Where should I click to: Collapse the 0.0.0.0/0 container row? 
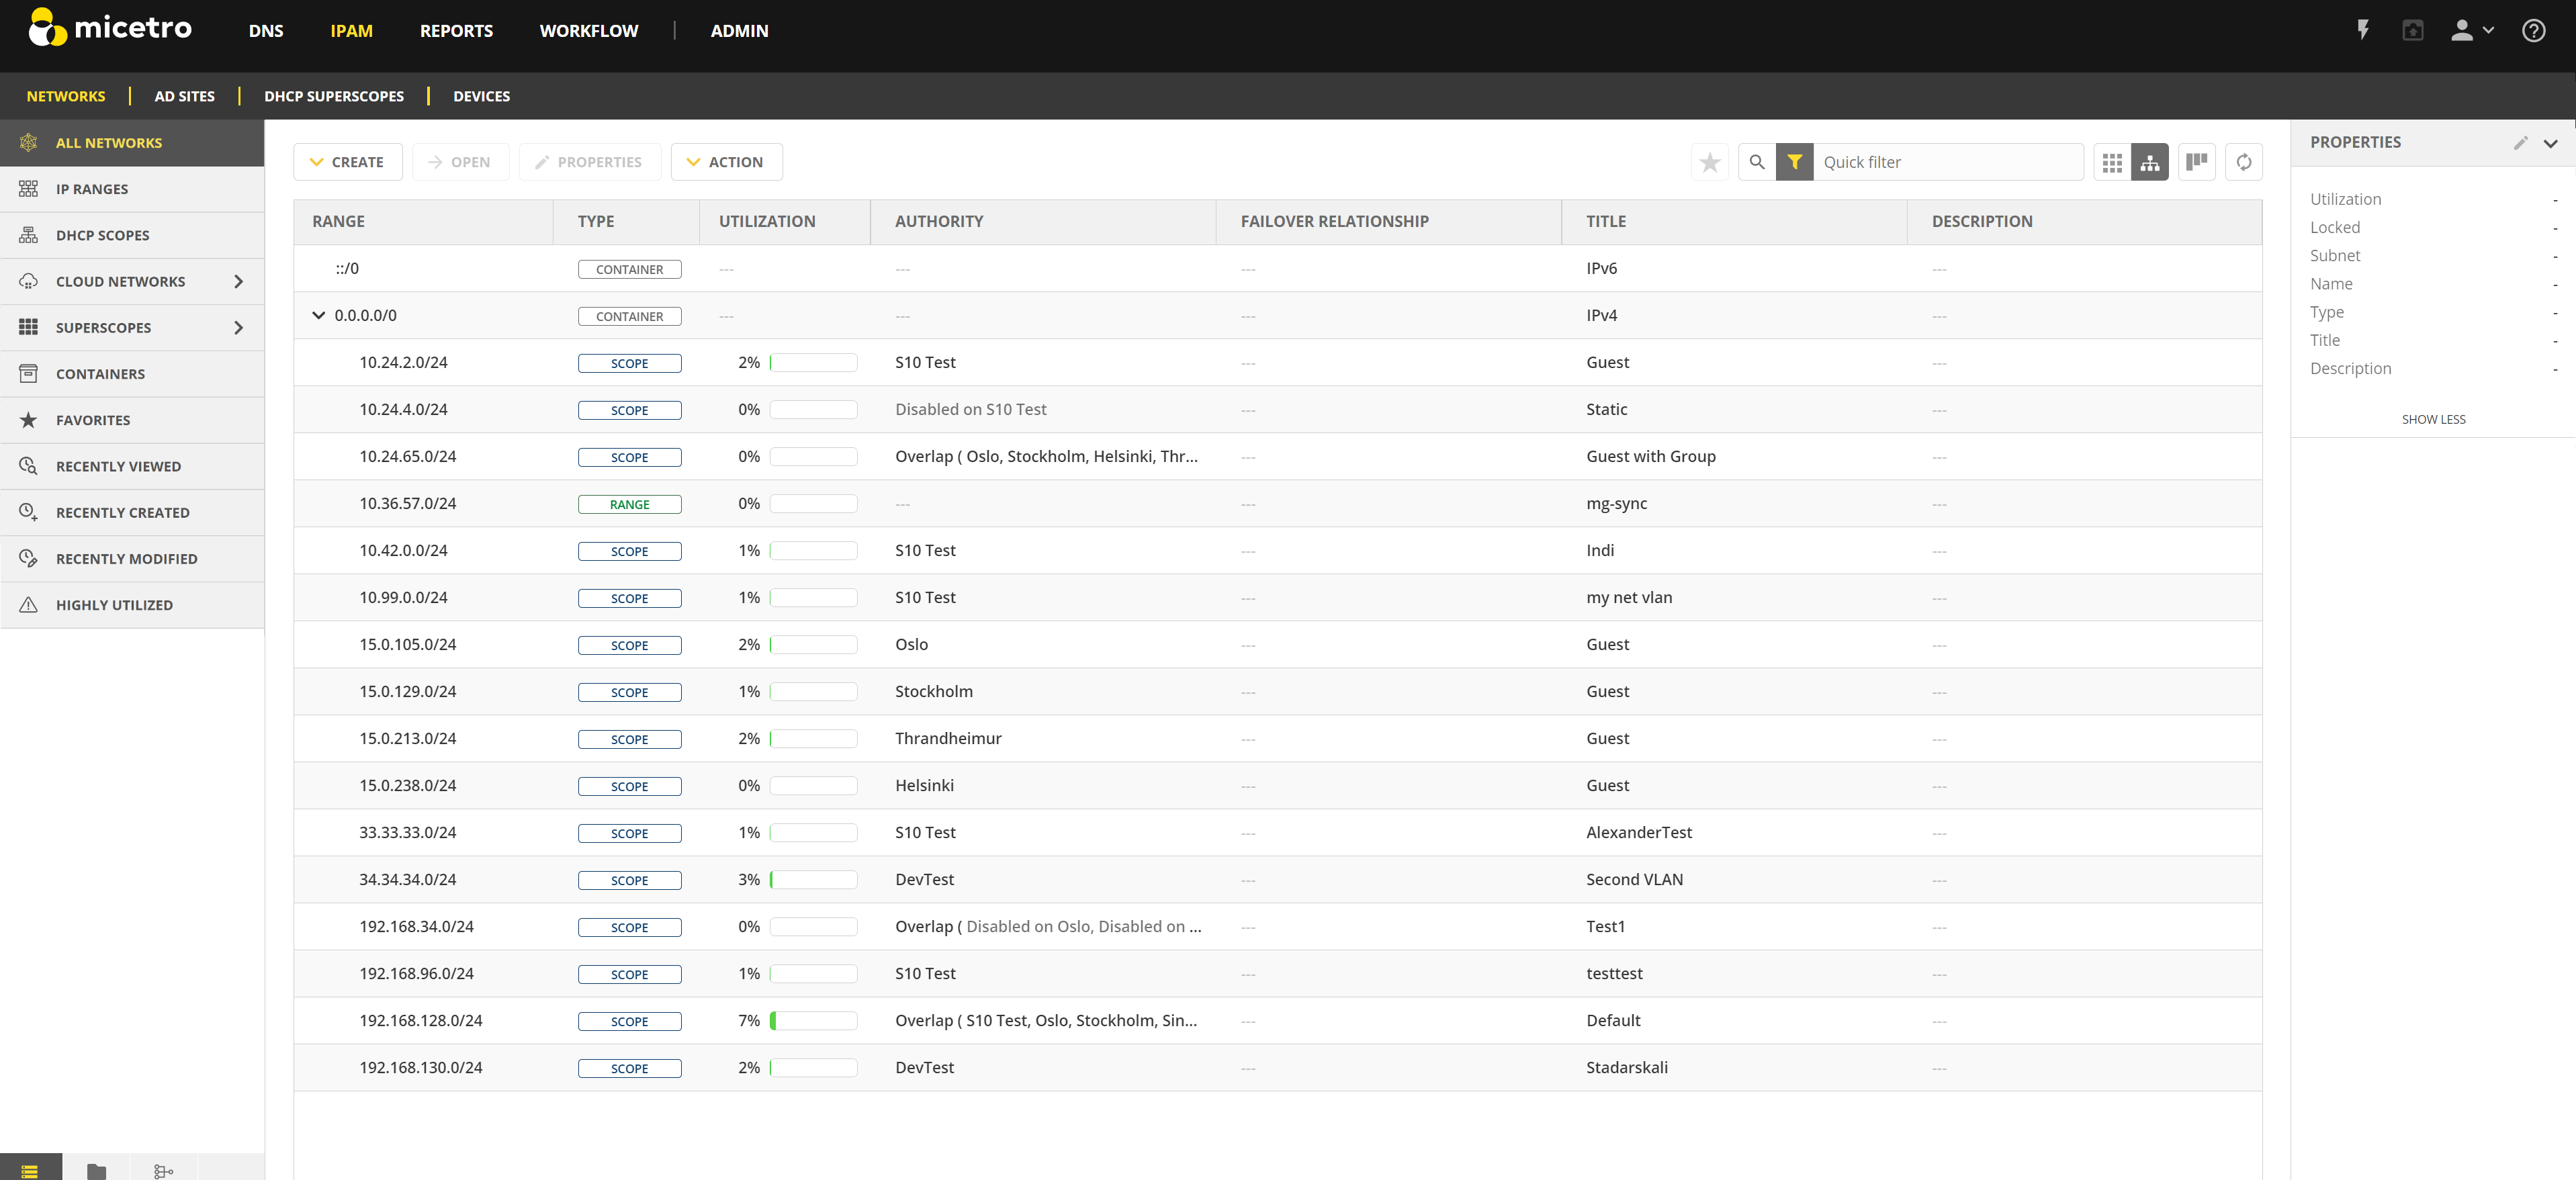(318, 315)
